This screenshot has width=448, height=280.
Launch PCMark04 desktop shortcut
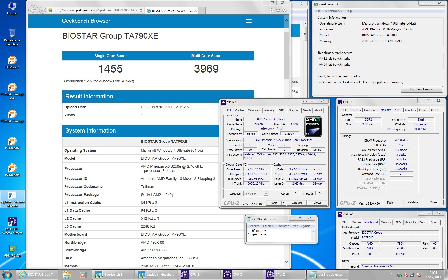(x=12, y=143)
